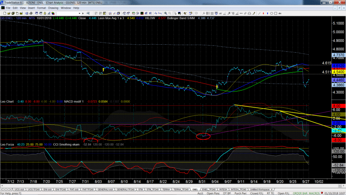Viewport: 346px width, 195px height.
Task: Open the Help menu
Action: [76, 8]
